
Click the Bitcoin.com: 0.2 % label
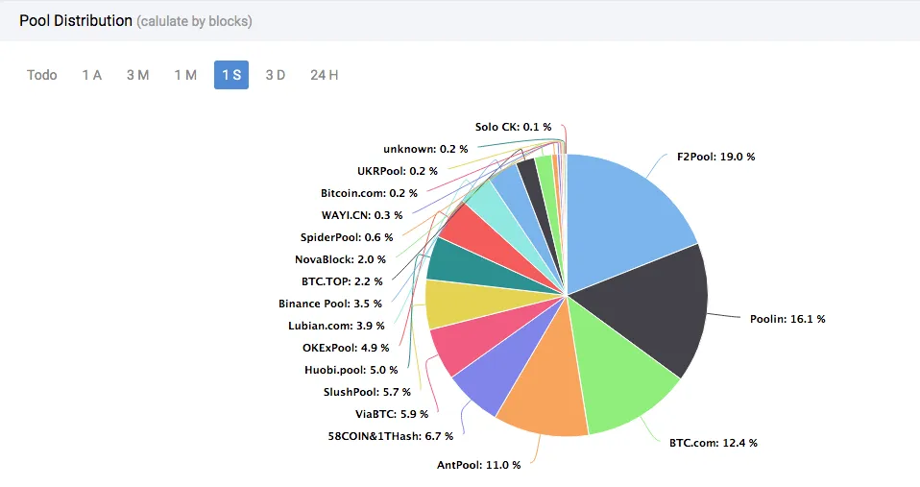click(x=369, y=193)
